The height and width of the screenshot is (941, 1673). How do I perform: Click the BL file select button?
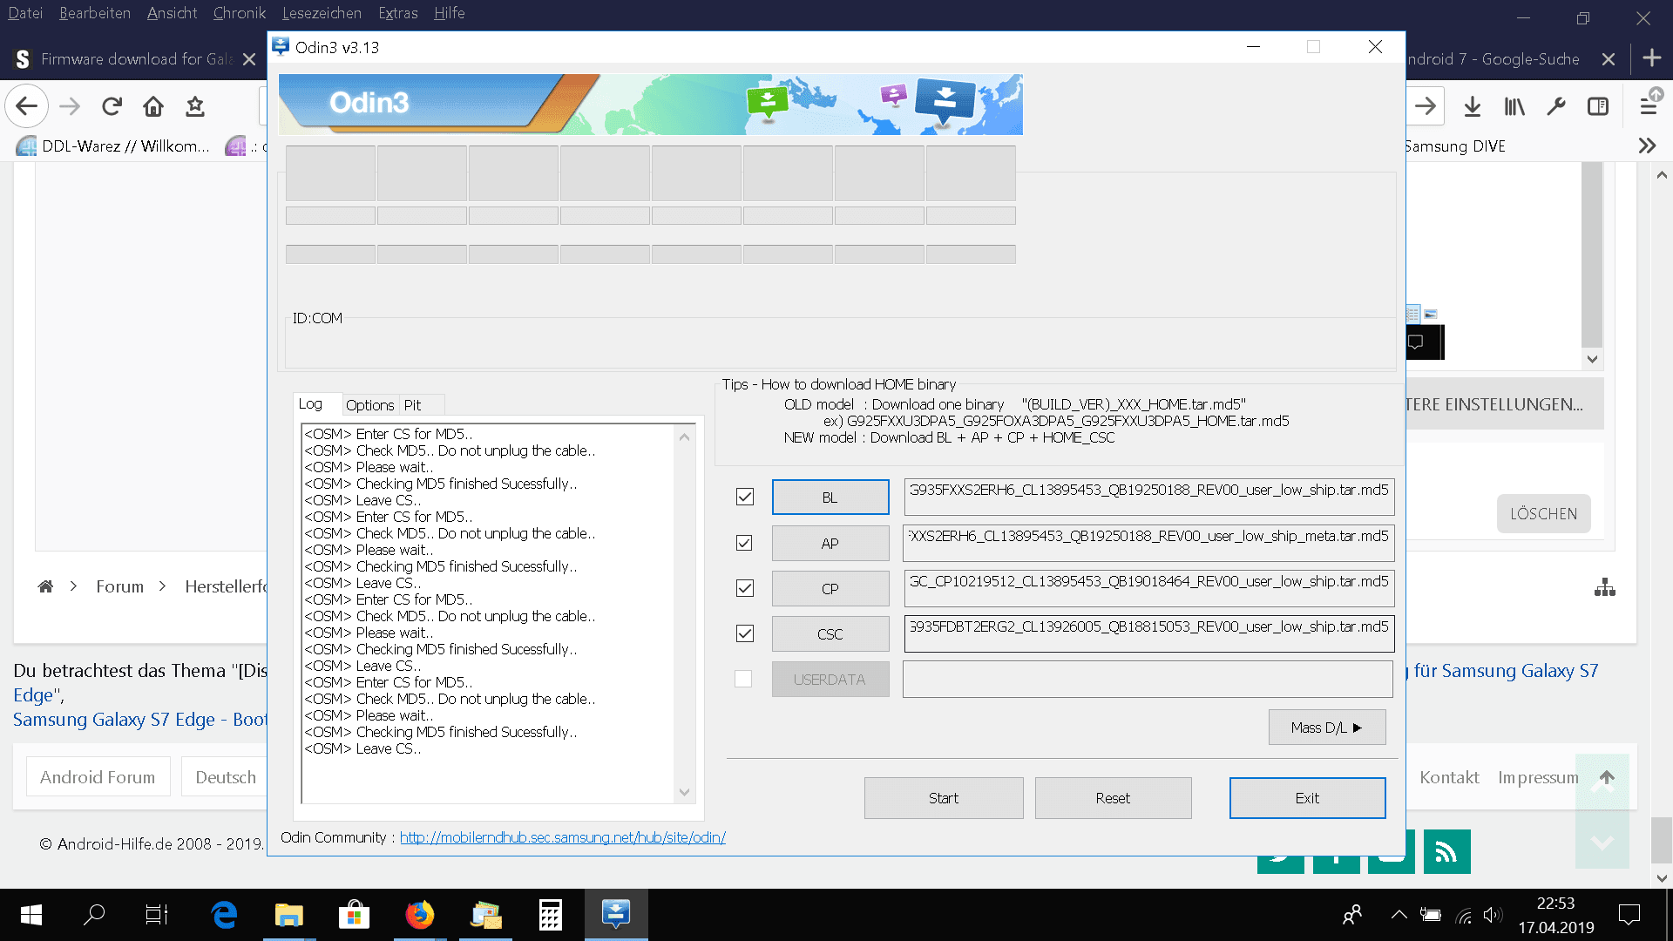(x=830, y=498)
